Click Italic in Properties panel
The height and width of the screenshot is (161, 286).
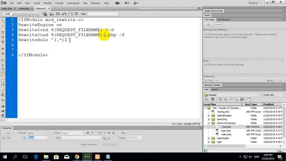(x=93, y=133)
